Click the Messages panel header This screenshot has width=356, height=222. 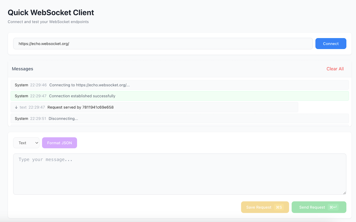(22, 69)
